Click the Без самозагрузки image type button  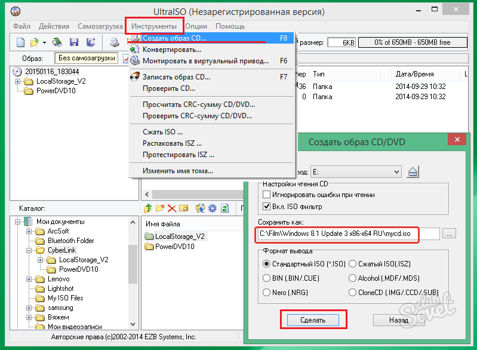click(87, 58)
